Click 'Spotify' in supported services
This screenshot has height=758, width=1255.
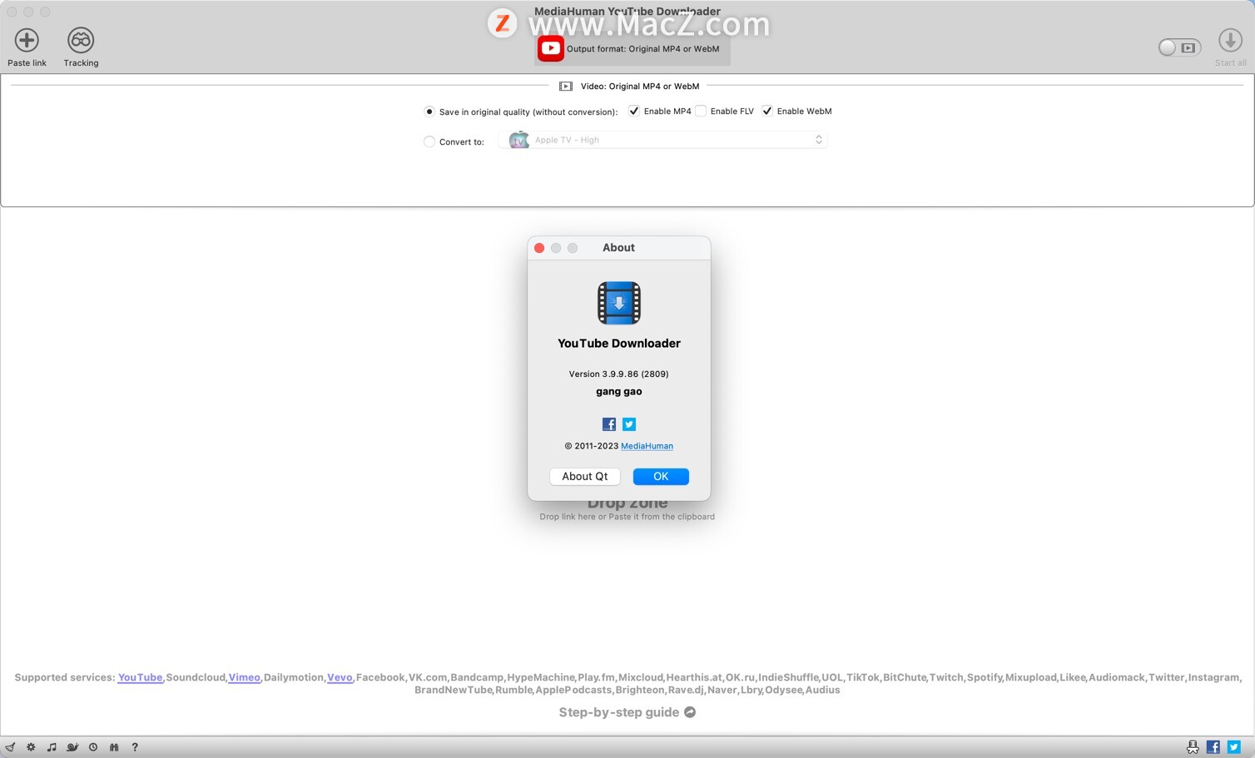(x=985, y=677)
